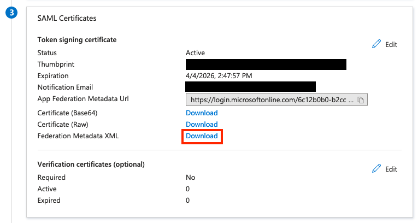Copy the App Federation Metadata Url
Screen dimensions: 418x223
click(361, 100)
